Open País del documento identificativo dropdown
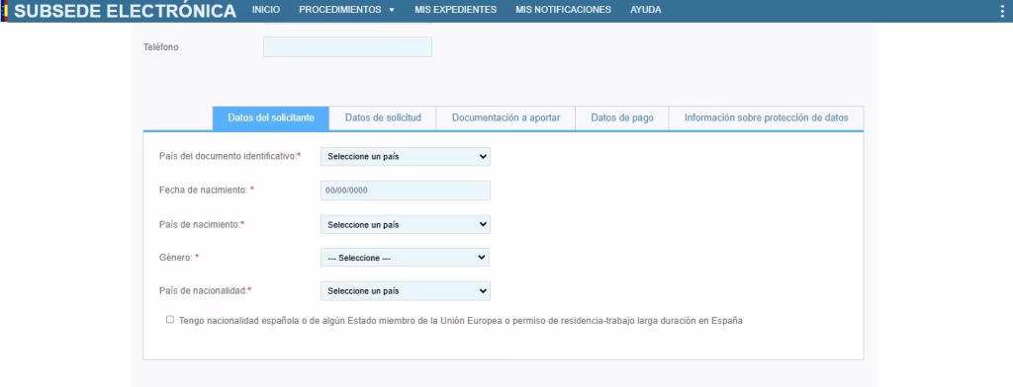Screen dimensions: 1013x387 [405, 157]
